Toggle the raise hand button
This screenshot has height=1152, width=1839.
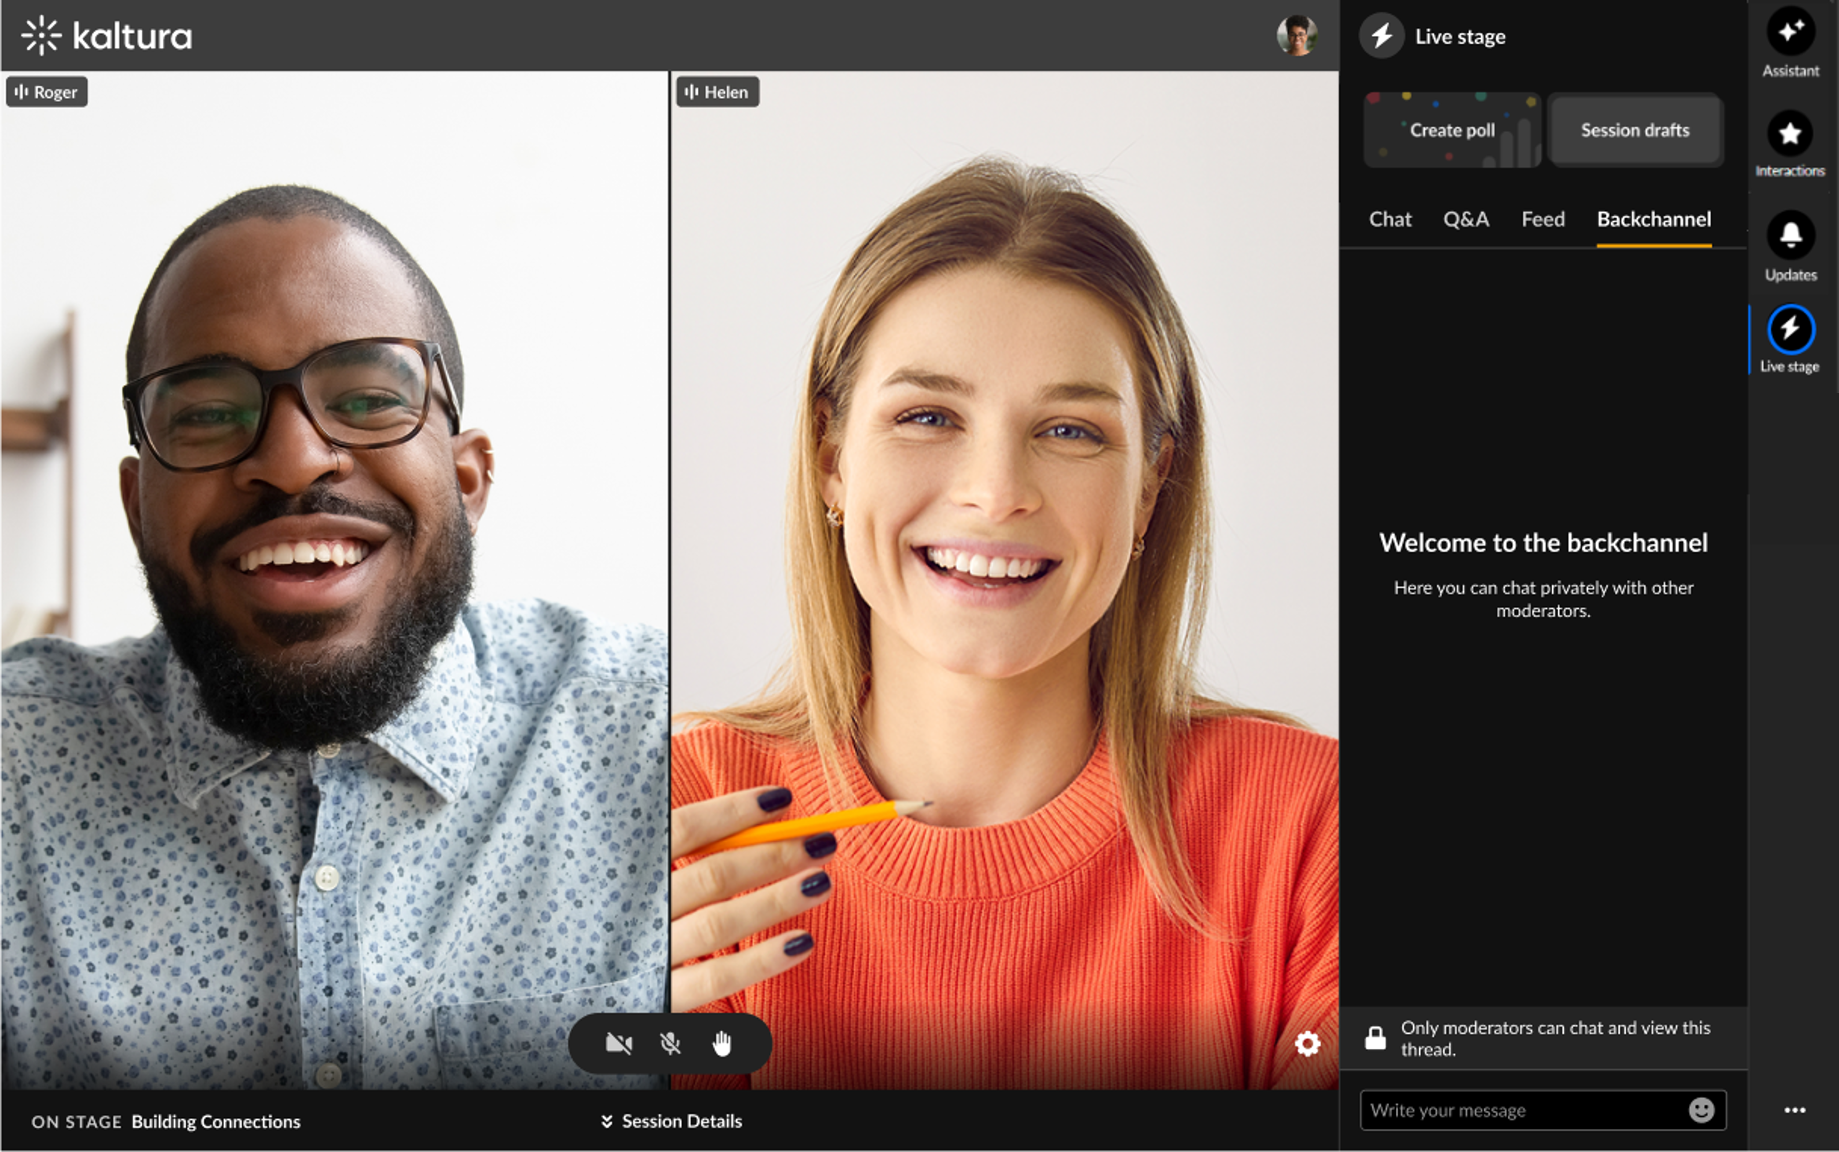722,1044
